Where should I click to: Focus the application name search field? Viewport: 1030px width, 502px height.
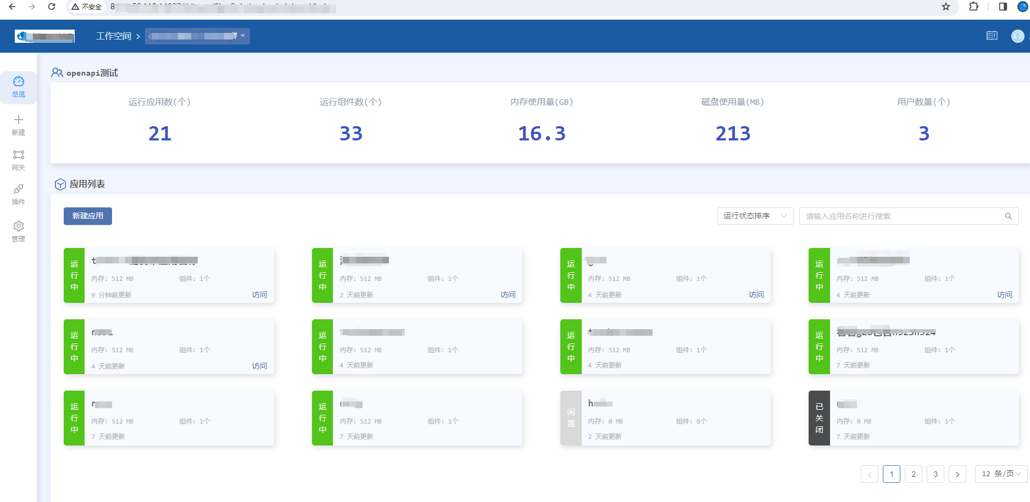point(901,216)
